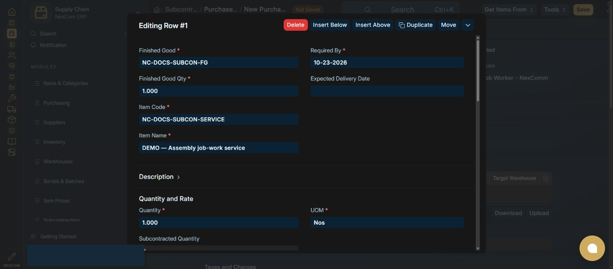613x269 pixels.
Task: Click the Purchase... breadcrumb link
Action: pyautogui.click(x=221, y=9)
